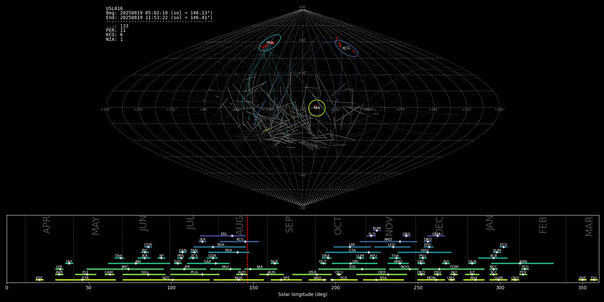Click the 'KCG: 6' count in header
Viewport: 604px width, 302px height.
(114, 35)
